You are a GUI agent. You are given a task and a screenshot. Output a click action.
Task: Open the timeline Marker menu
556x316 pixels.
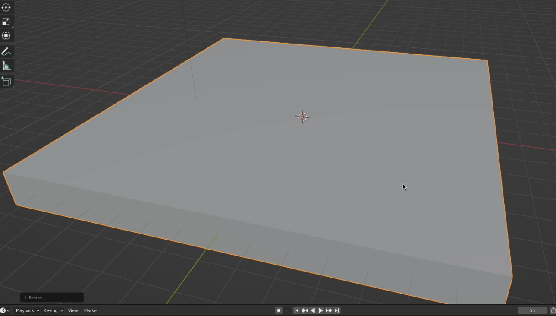pos(91,310)
